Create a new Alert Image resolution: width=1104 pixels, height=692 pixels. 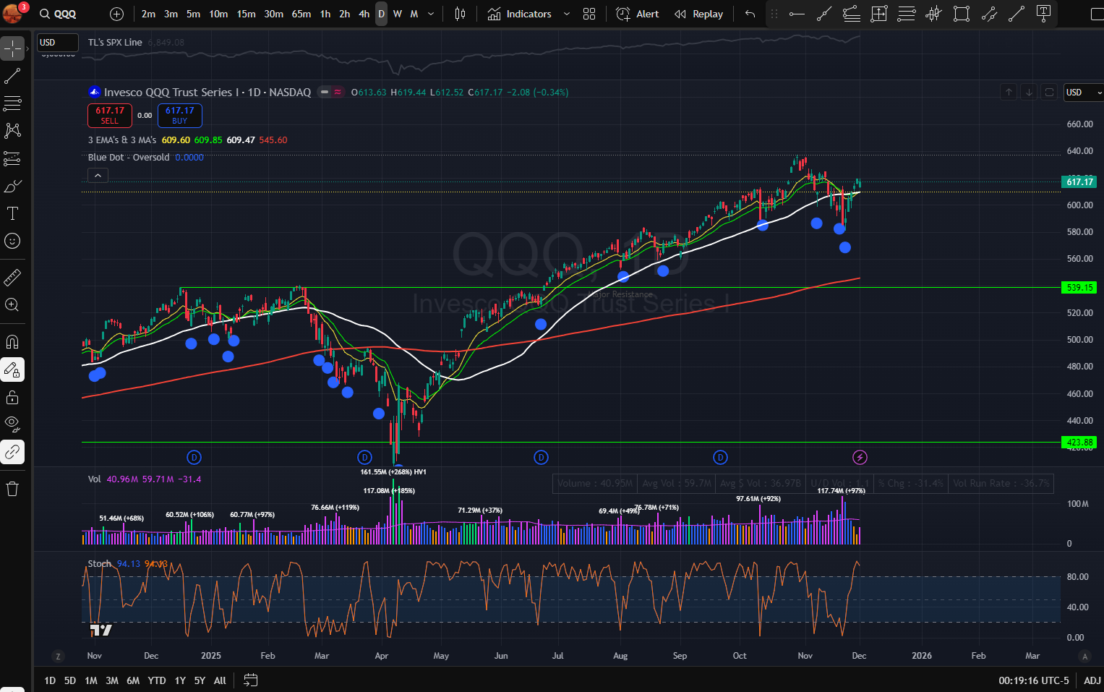[637, 14]
